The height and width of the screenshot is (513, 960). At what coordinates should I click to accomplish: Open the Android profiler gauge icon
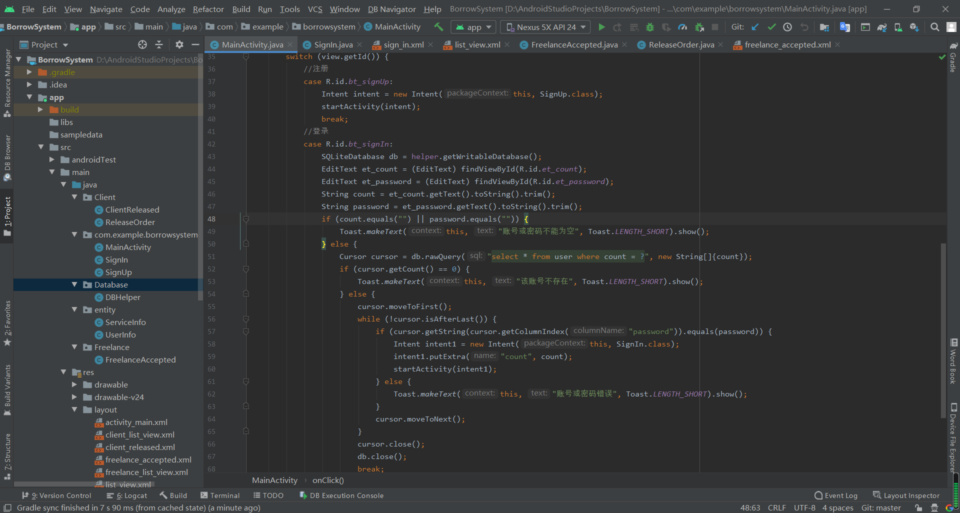tap(682, 27)
